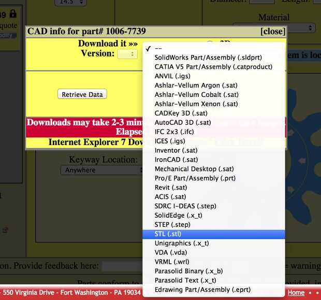Select ANVIL (.igs) format
Image resolution: width=321 pixels, height=300 pixels.
pyautogui.click(x=213, y=76)
